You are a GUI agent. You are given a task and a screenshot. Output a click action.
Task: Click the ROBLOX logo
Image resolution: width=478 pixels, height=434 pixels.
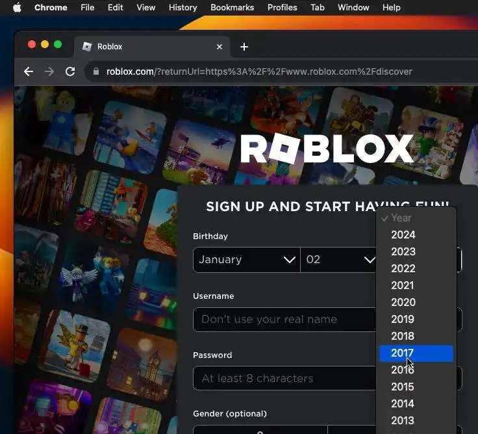(327, 149)
